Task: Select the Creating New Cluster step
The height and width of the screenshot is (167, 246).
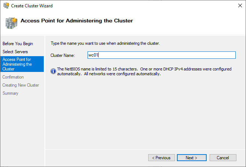Action: (21, 85)
